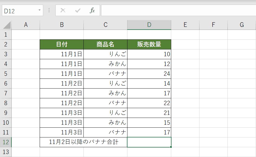This screenshot has height=157, width=256.
Task: Select row 11 header
Action: point(6,132)
